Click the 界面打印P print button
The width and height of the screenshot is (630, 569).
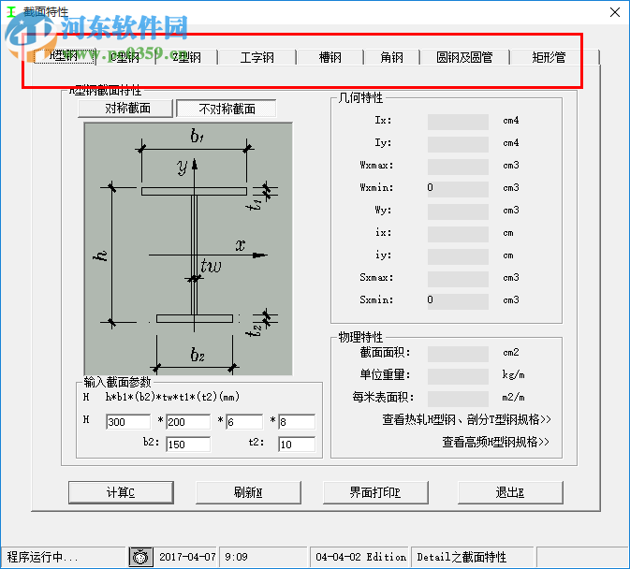pyautogui.click(x=375, y=492)
